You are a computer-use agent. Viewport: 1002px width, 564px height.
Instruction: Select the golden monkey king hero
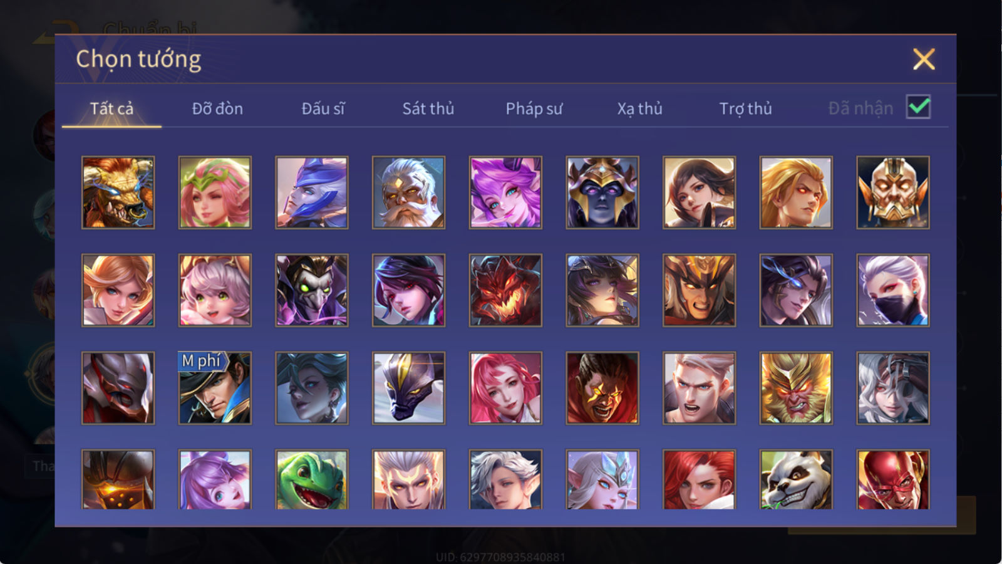[x=796, y=388]
